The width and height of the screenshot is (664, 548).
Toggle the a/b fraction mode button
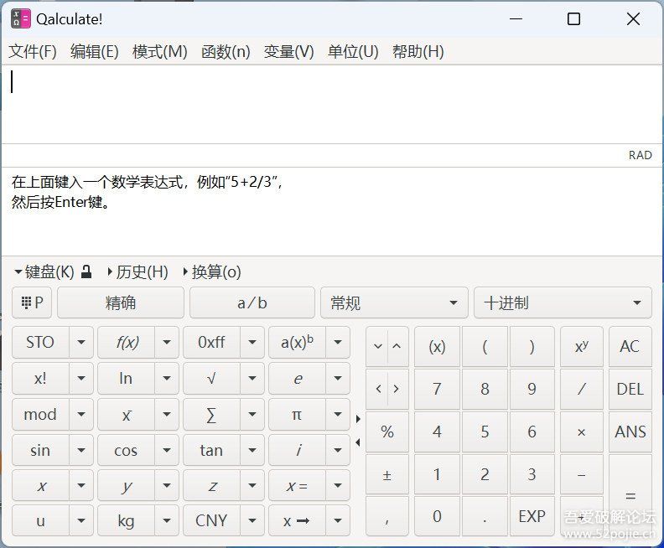tap(252, 302)
